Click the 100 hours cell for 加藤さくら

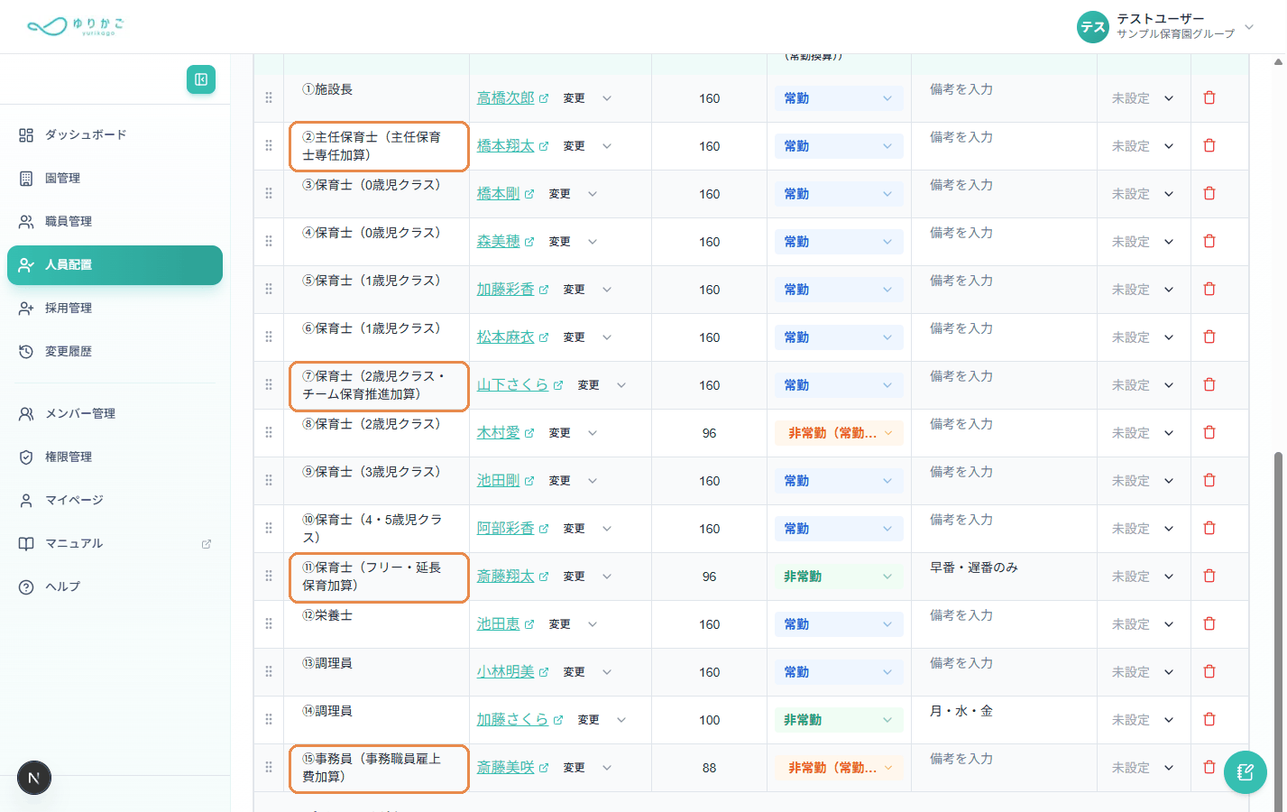(710, 720)
